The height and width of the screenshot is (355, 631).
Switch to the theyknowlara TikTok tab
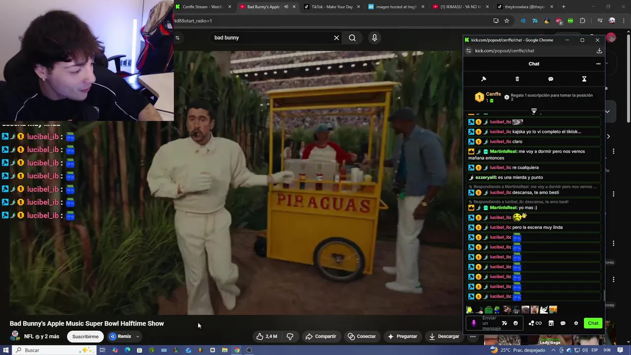point(524,6)
